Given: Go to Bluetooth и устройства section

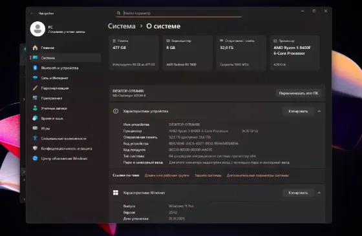Looking at the screenshot, I should click(65, 68).
